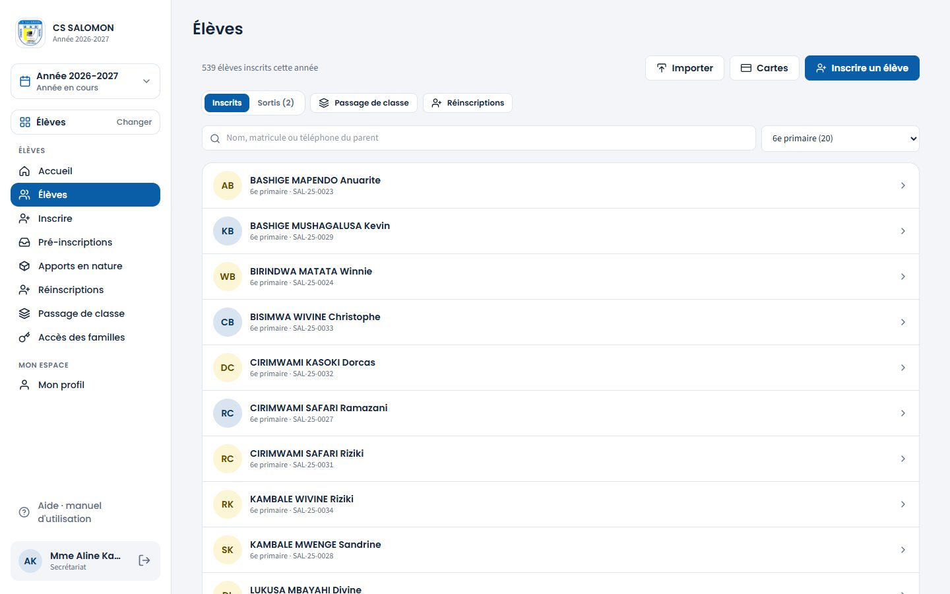Viewport: 950px width, 594px height.
Task: Open BASHIGE MAPENDO Anuarite row chevron
Action: point(903,185)
